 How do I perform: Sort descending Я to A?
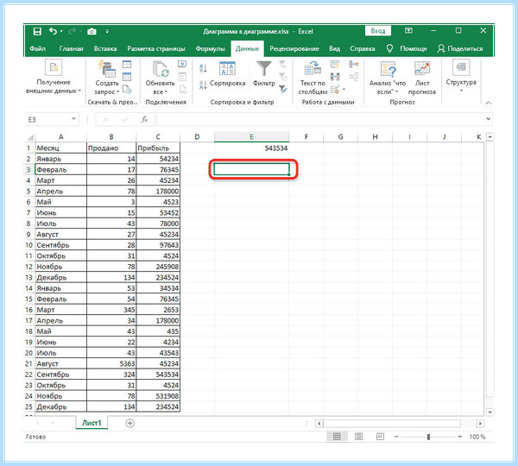click(203, 85)
